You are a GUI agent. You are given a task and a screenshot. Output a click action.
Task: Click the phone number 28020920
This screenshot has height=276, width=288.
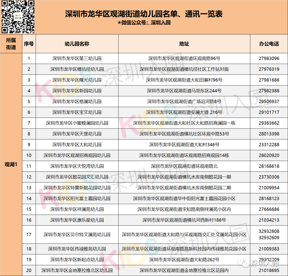(269, 155)
